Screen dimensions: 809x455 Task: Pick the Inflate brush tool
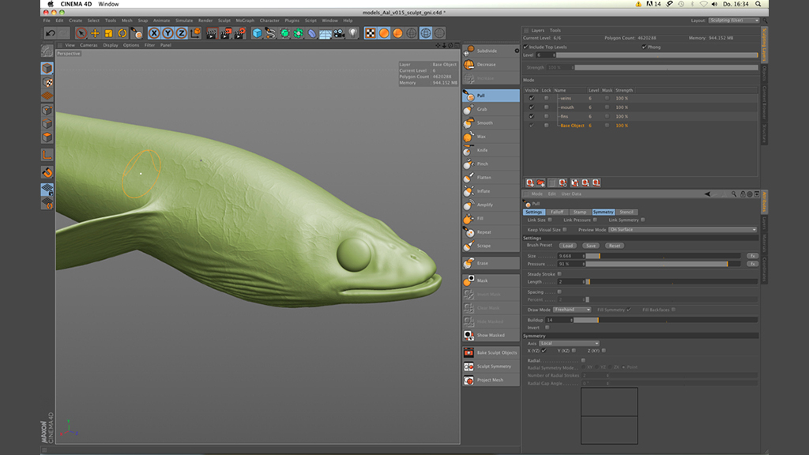pyautogui.click(x=483, y=191)
